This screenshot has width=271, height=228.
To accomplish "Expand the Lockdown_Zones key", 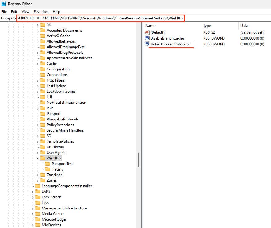I will [38, 91].
